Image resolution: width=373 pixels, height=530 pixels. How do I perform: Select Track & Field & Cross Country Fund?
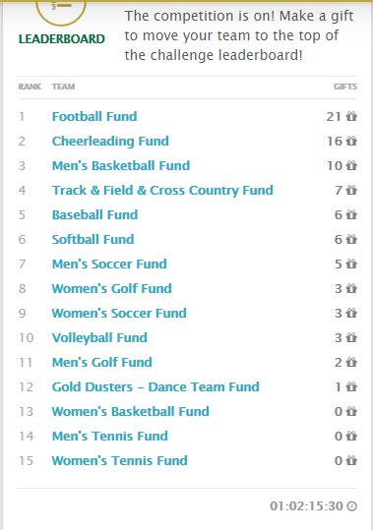click(162, 191)
